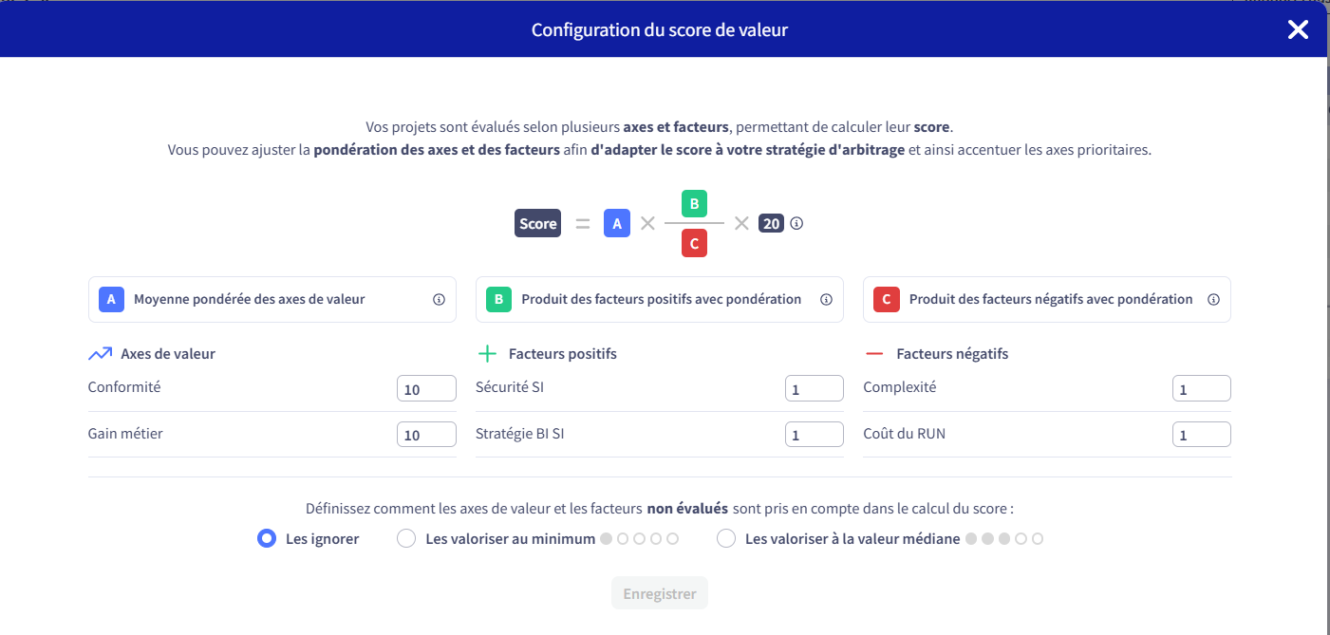Click info icon for Produit des facteurs positifs
This screenshot has height=635, width=1330.
(x=826, y=300)
